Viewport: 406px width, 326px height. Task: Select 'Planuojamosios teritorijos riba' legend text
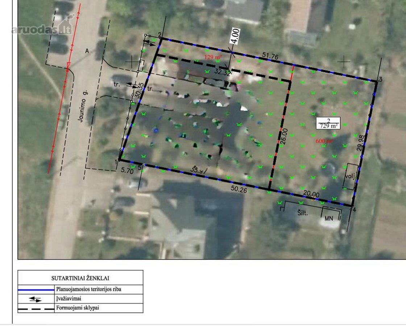89,289
